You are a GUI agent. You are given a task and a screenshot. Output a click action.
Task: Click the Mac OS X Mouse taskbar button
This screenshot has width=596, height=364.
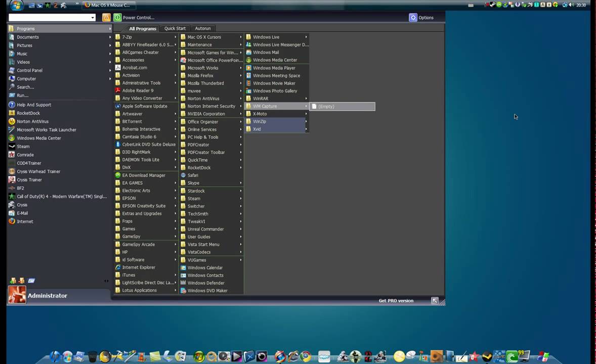point(109,5)
